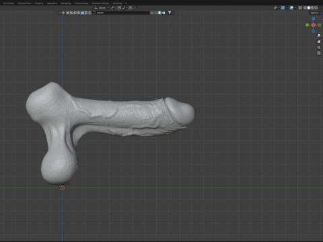Click the funnel filter icon
The image size is (323, 242).
tap(170, 13)
